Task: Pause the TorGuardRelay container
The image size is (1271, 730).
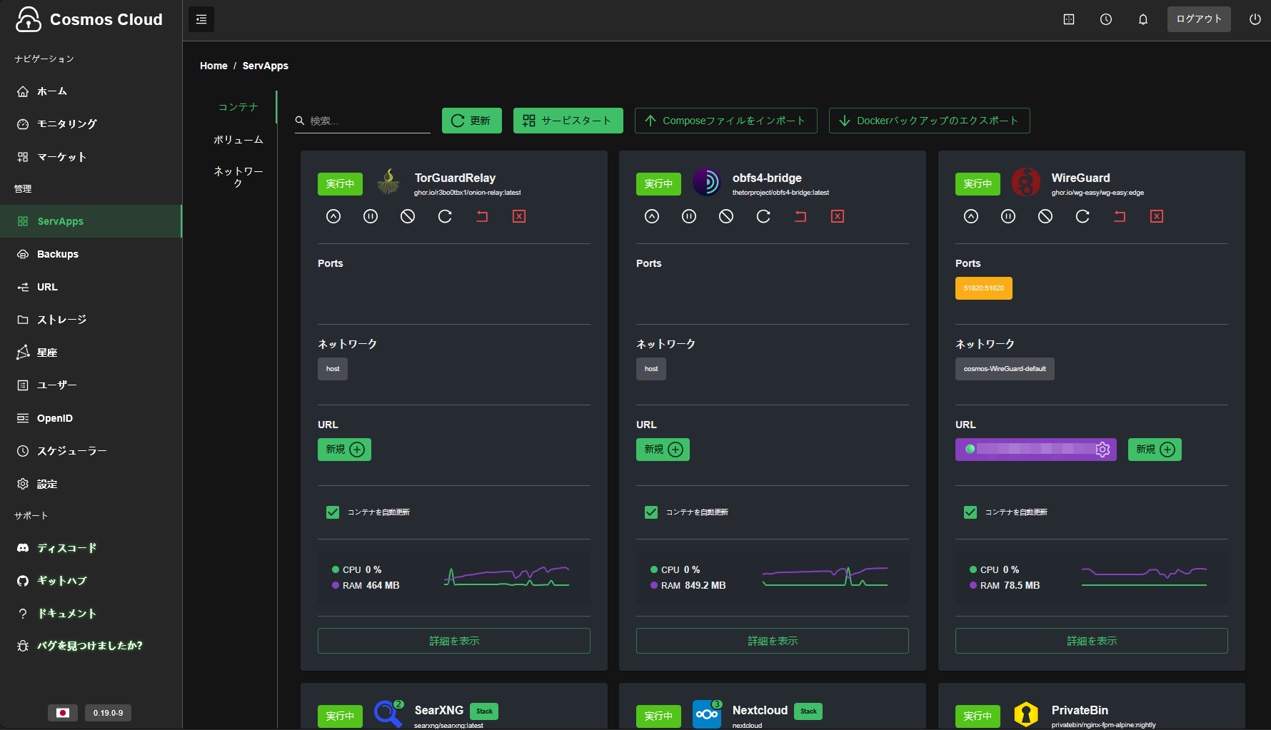Action: [x=371, y=216]
